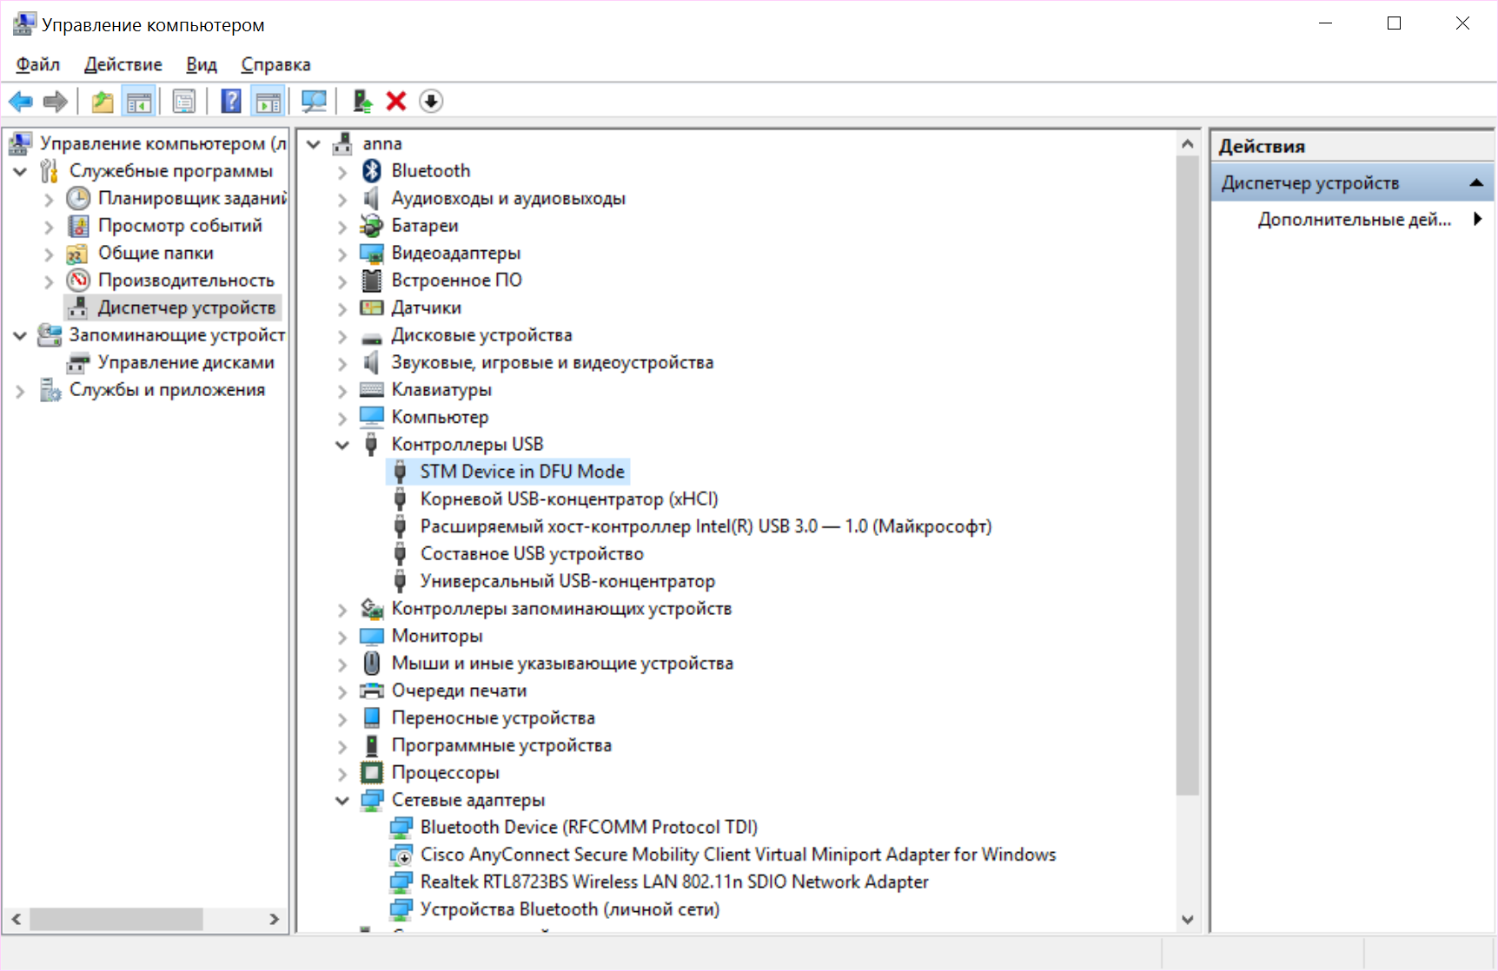Screen dimensions: 1498x971
Task: Click the down-arrow disable device icon
Action: tap(431, 102)
